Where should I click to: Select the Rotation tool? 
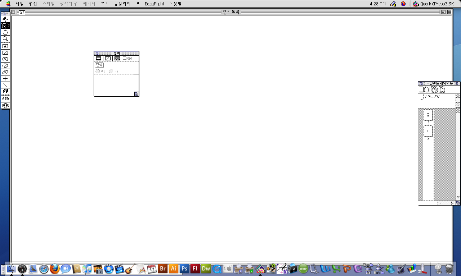[x=5, y=32]
